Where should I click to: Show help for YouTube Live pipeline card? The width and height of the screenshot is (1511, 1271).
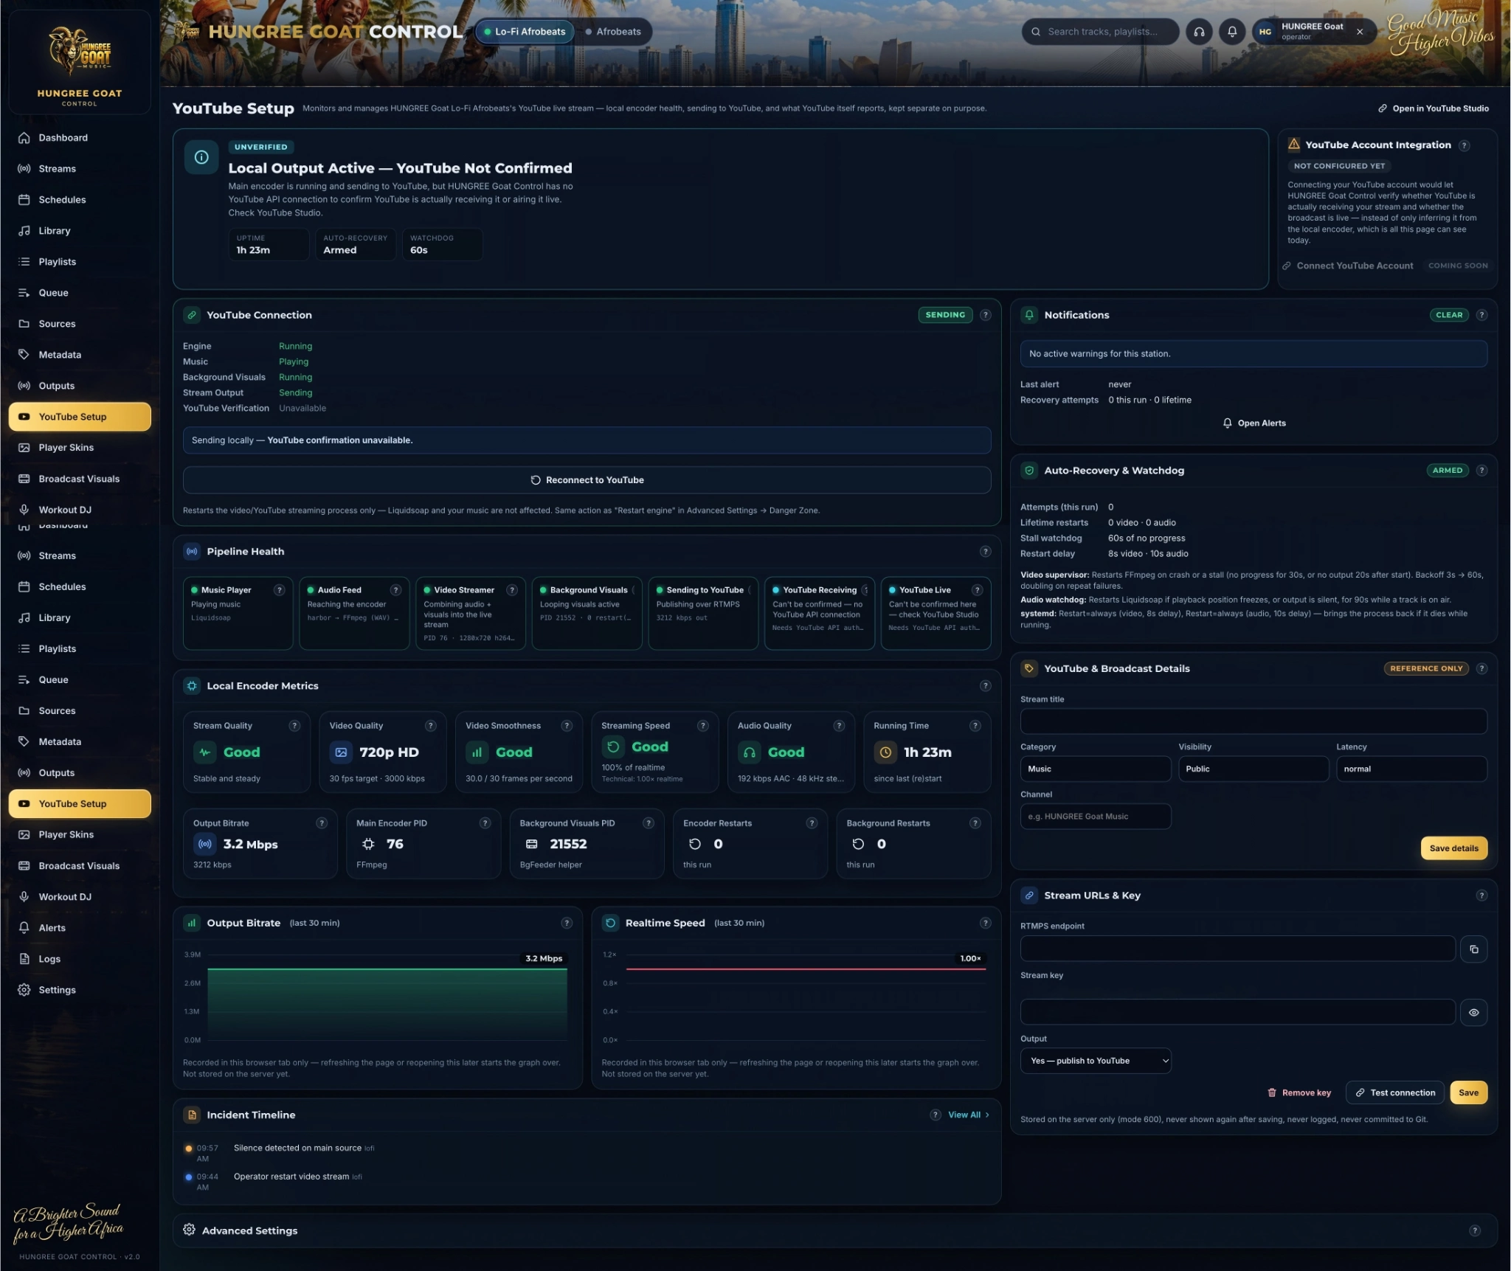pos(977,590)
